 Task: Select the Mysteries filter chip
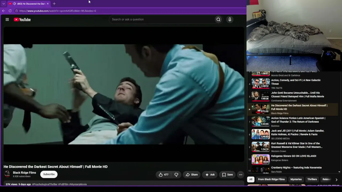296,179
